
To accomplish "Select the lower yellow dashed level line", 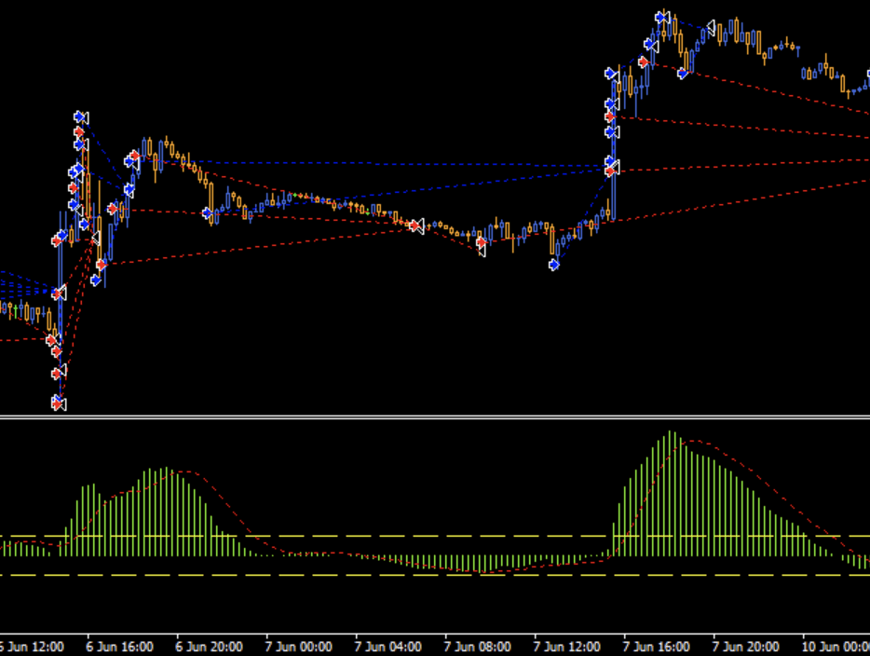I will [x=435, y=575].
